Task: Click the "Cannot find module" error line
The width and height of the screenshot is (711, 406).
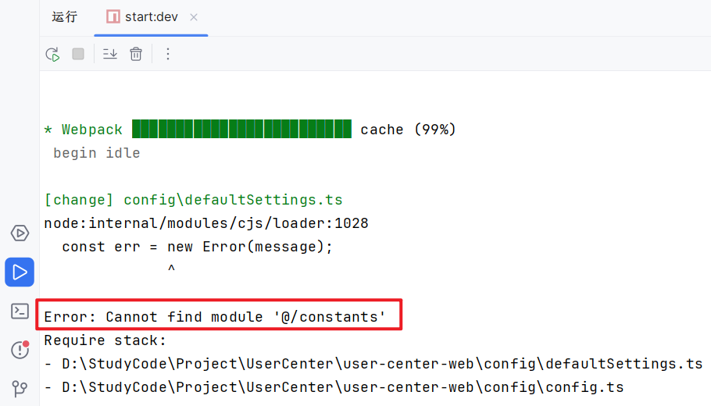Action: [x=216, y=317]
